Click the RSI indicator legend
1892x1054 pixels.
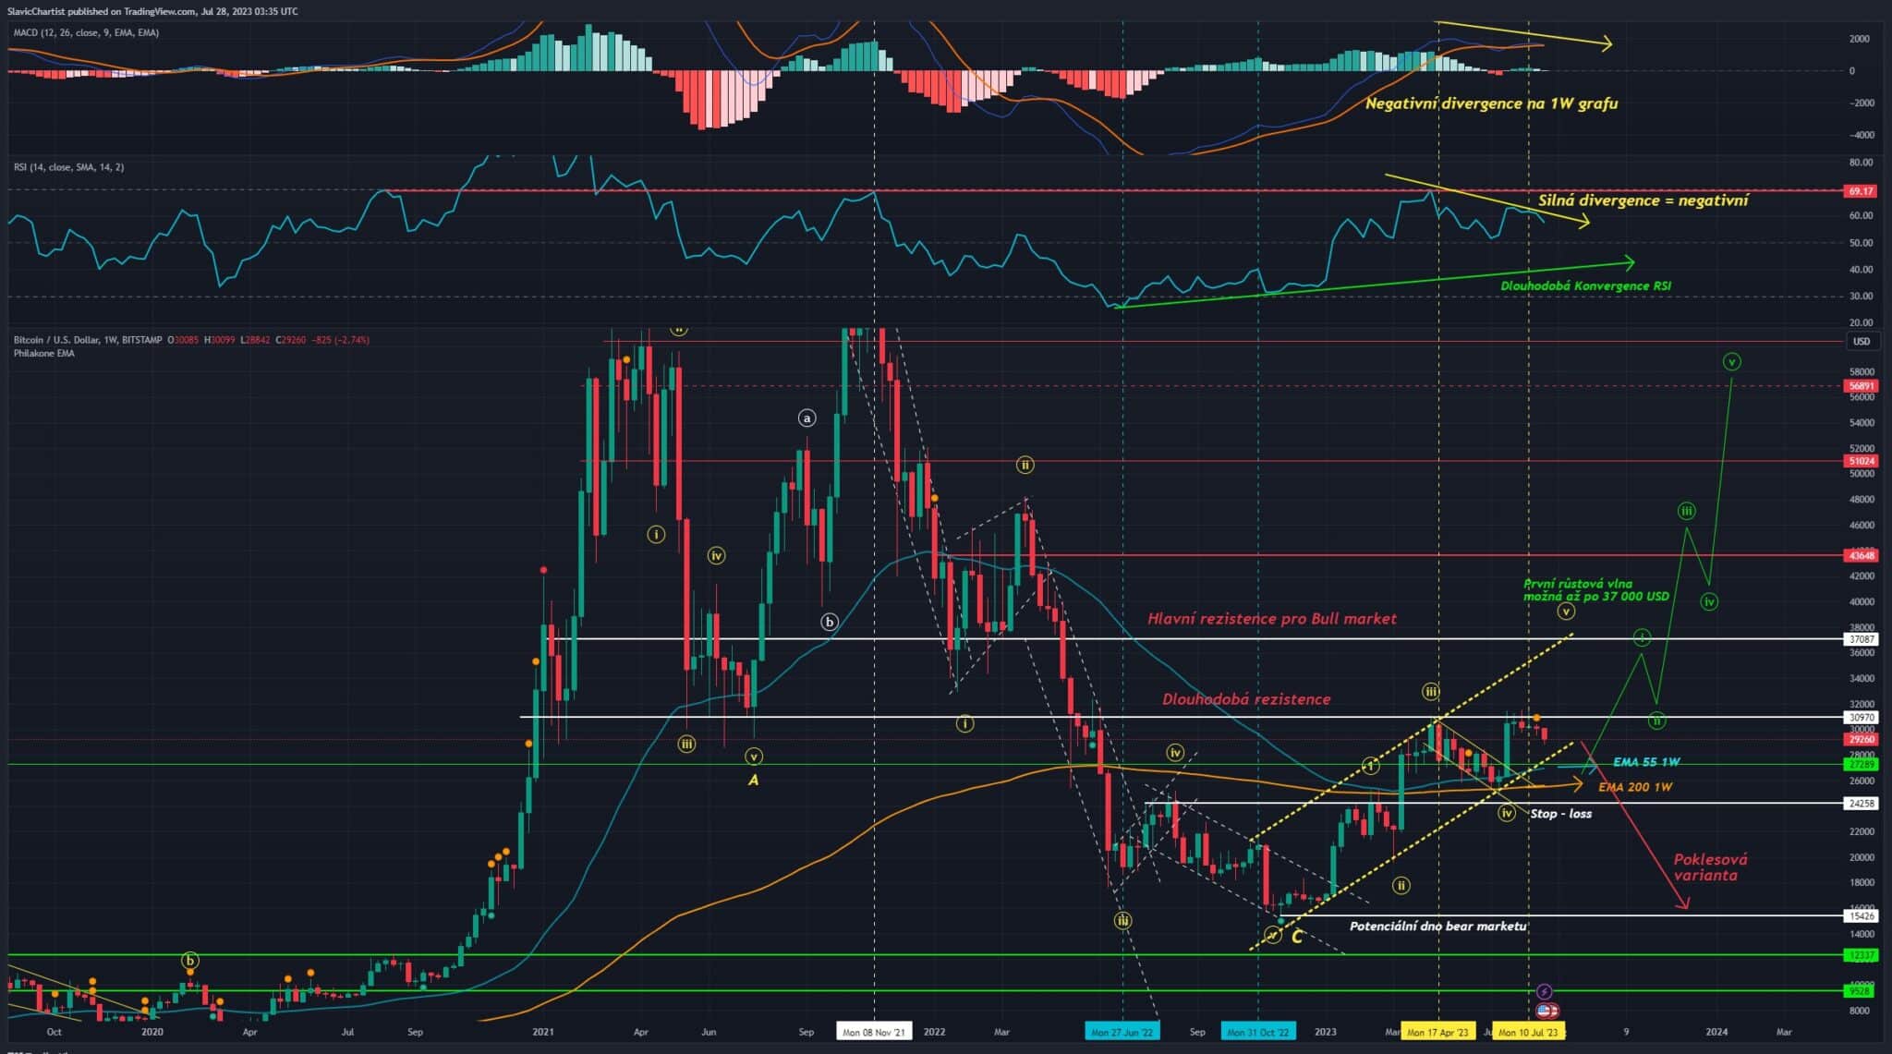(x=68, y=167)
